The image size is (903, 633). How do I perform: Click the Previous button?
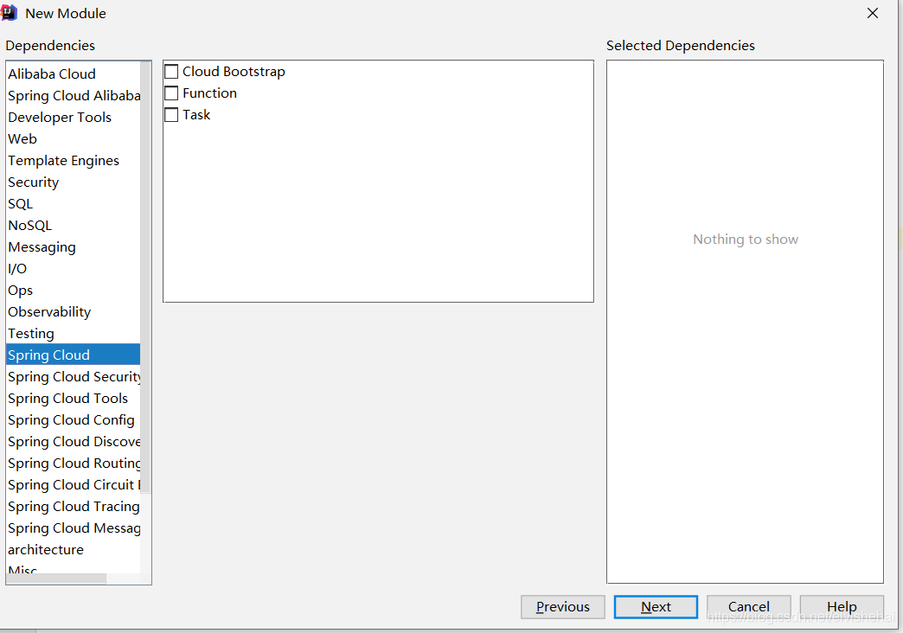click(563, 606)
